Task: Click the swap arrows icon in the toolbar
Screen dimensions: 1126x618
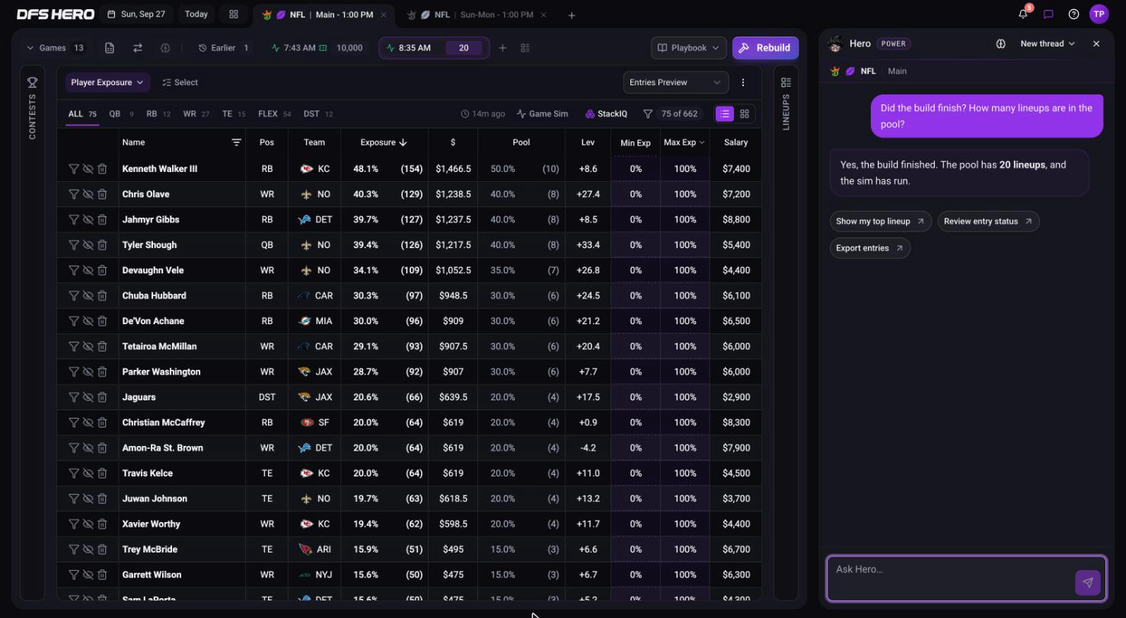Action: pos(138,48)
